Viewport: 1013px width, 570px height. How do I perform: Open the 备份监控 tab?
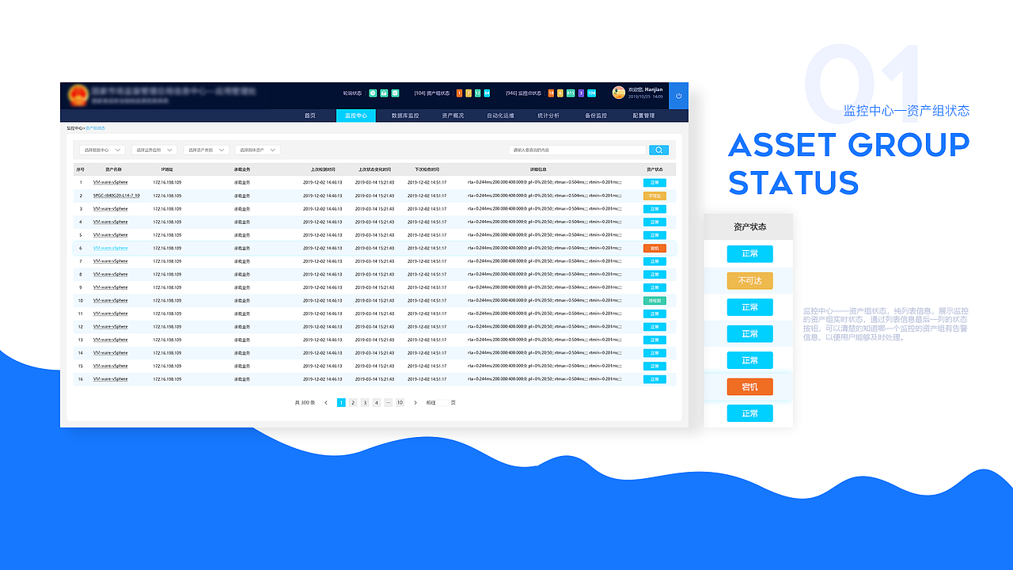(x=596, y=116)
